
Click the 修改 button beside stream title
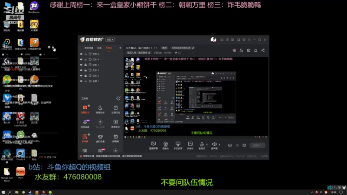pos(164,48)
